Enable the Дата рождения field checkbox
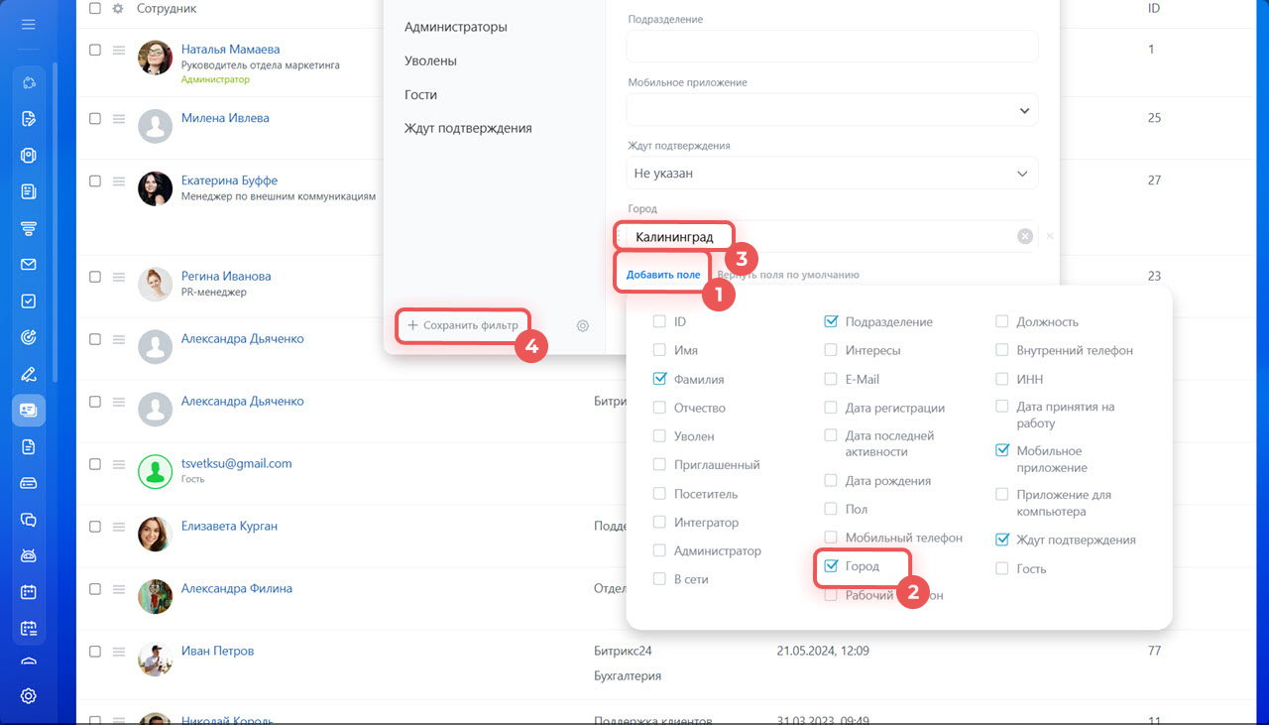The height and width of the screenshot is (725, 1269). point(831,480)
